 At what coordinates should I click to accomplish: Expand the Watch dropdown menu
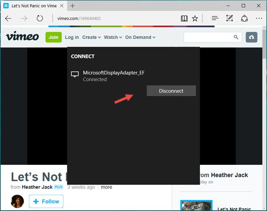click(113, 37)
